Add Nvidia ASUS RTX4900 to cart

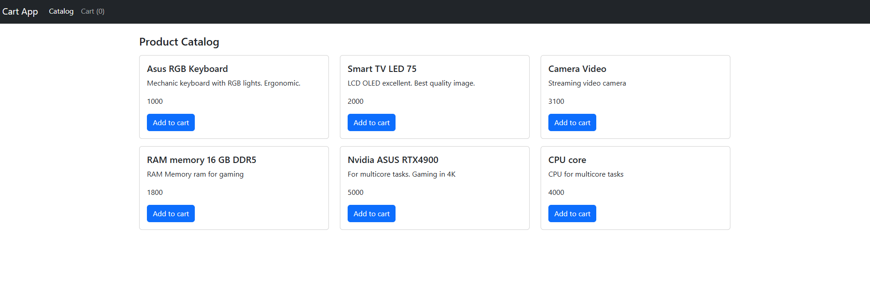pos(371,214)
